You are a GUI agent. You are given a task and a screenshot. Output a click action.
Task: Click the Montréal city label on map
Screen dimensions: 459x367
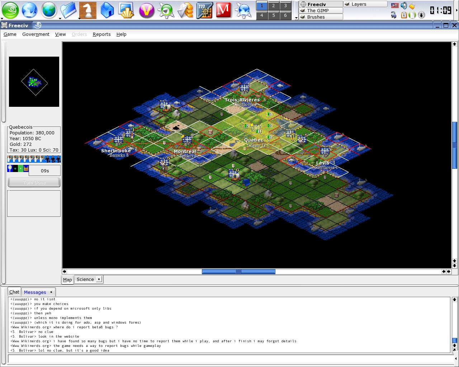point(185,152)
